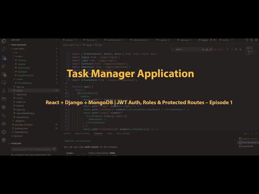Viewport: 259px width, 194px height.
Task: Go to next match in find widget
Action: (x=232, y=49)
